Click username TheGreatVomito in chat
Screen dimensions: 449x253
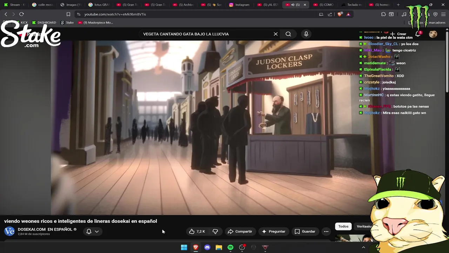click(379, 76)
